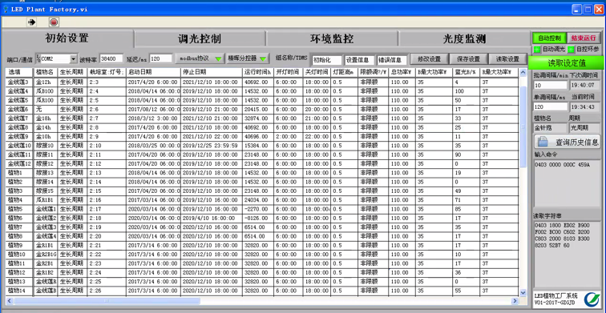Select the run time cell 20415.00

point(258,109)
